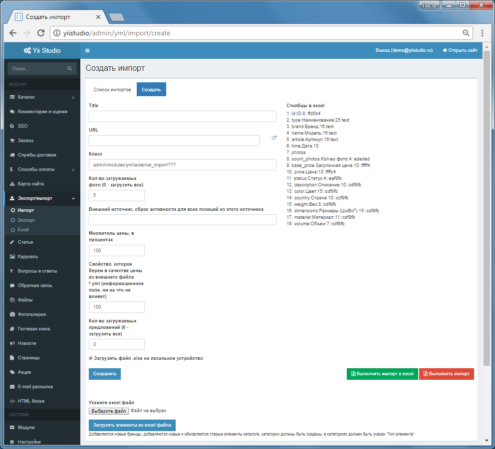Select the Создать tab
The image size is (495, 449).
[151, 90]
